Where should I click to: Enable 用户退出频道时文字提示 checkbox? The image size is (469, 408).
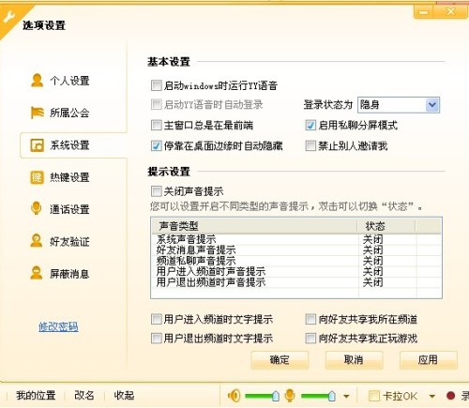click(x=156, y=338)
